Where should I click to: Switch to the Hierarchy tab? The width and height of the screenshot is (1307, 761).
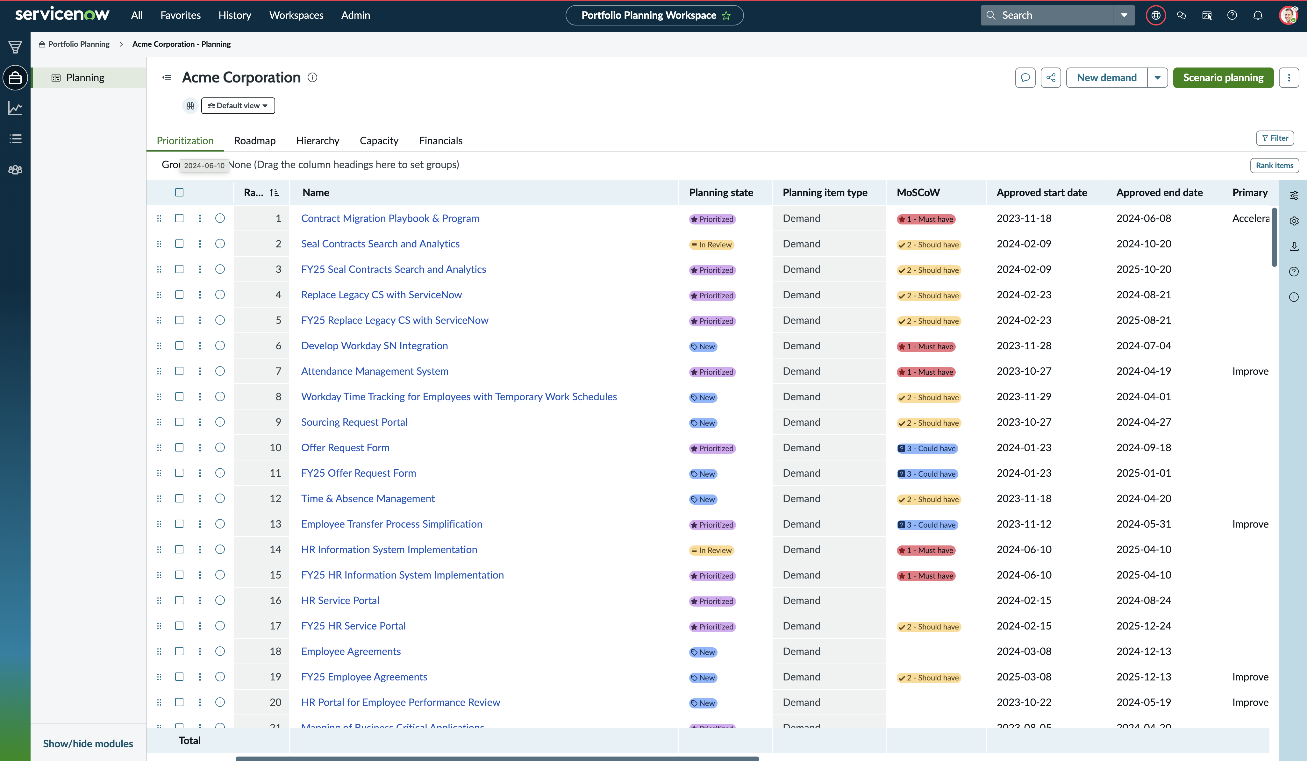[x=318, y=141]
